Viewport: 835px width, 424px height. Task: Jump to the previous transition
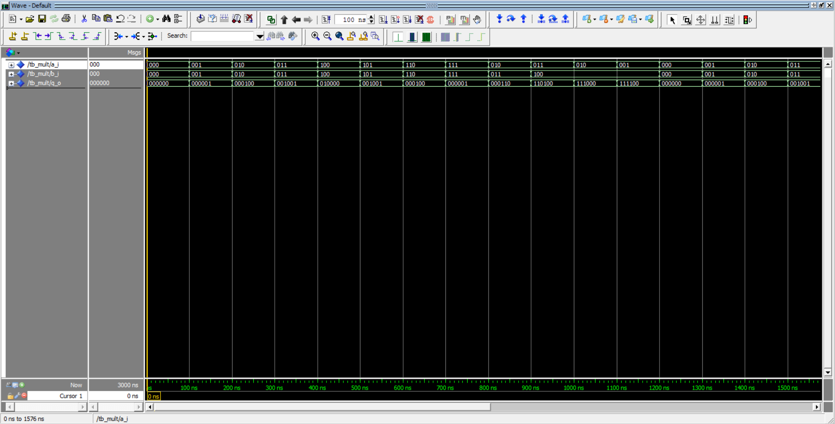(x=37, y=37)
